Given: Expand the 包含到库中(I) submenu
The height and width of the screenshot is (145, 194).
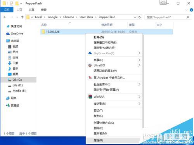Looking at the screenshot, I should 114,85.
